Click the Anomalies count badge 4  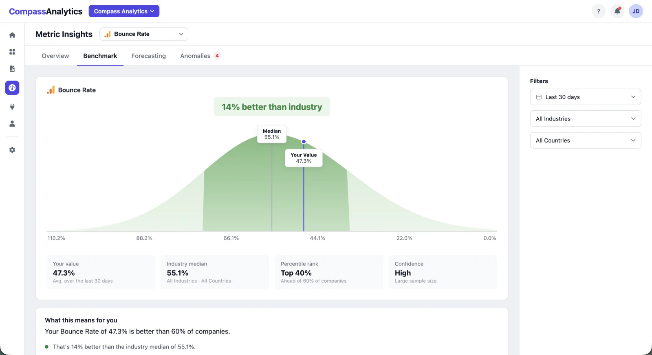(217, 56)
